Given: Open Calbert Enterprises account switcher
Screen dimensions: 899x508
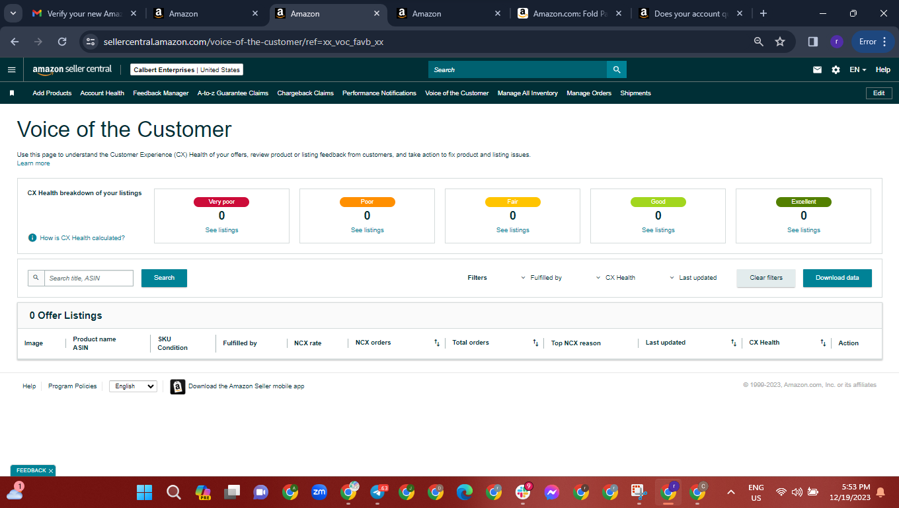Looking at the screenshot, I should (187, 69).
